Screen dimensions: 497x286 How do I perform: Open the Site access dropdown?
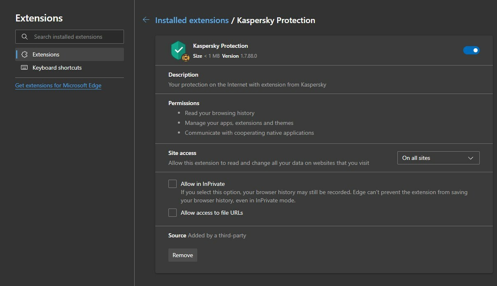pos(438,158)
